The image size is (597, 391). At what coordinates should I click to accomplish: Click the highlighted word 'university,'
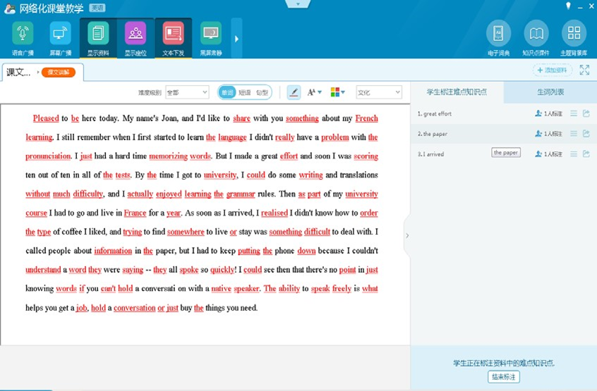[x=220, y=175]
